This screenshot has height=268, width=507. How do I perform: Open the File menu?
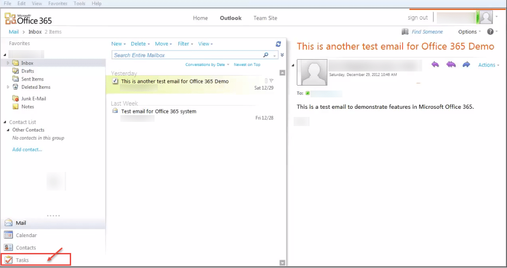(x=8, y=3)
